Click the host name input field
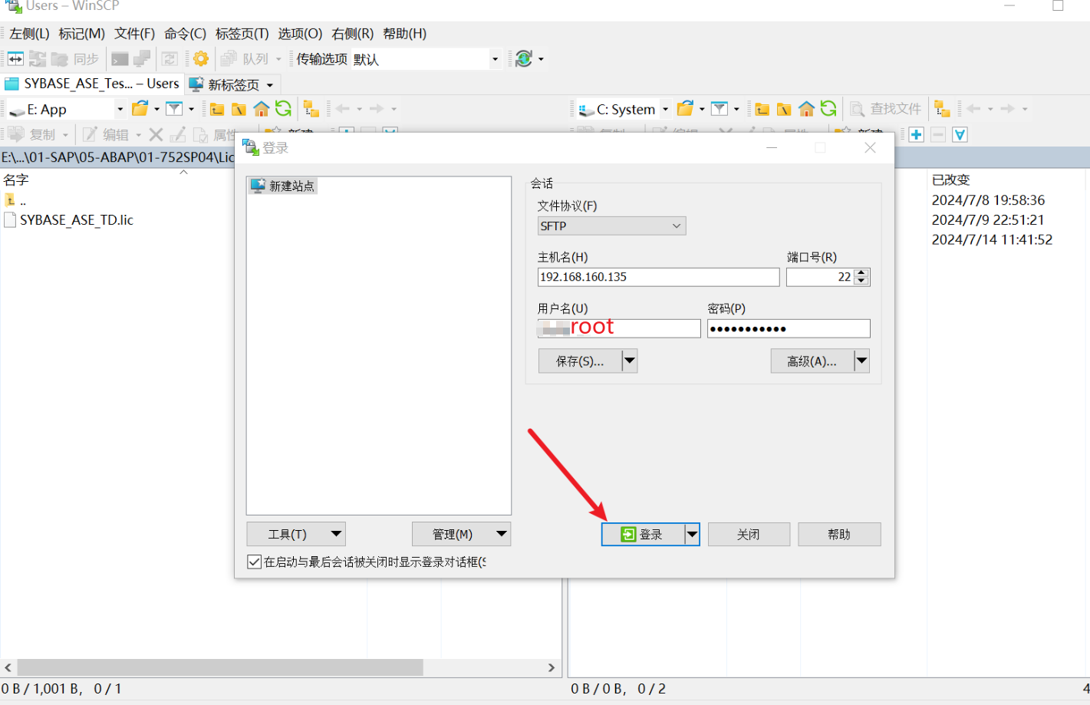The height and width of the screenshot is (705, 1090). pos(658,277)
